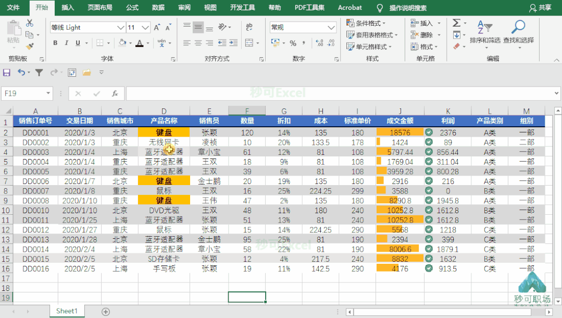The height and width of the screenshot is (318, 562).
Task: Save workbook using the quick access floppy icon
Action: pos(6,72)
